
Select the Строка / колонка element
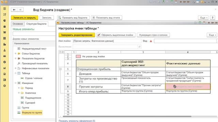(34, 78)
